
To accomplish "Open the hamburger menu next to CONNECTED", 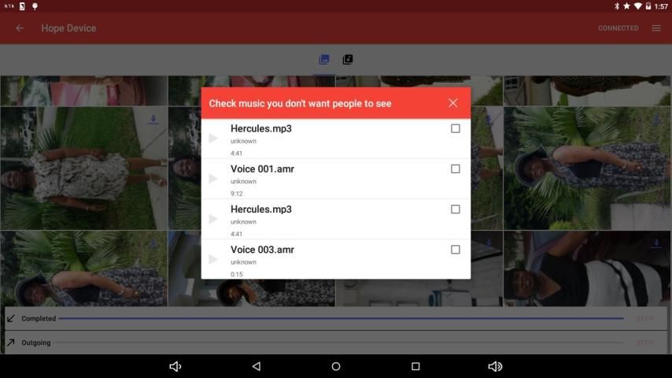I will [x=655, y=28].
